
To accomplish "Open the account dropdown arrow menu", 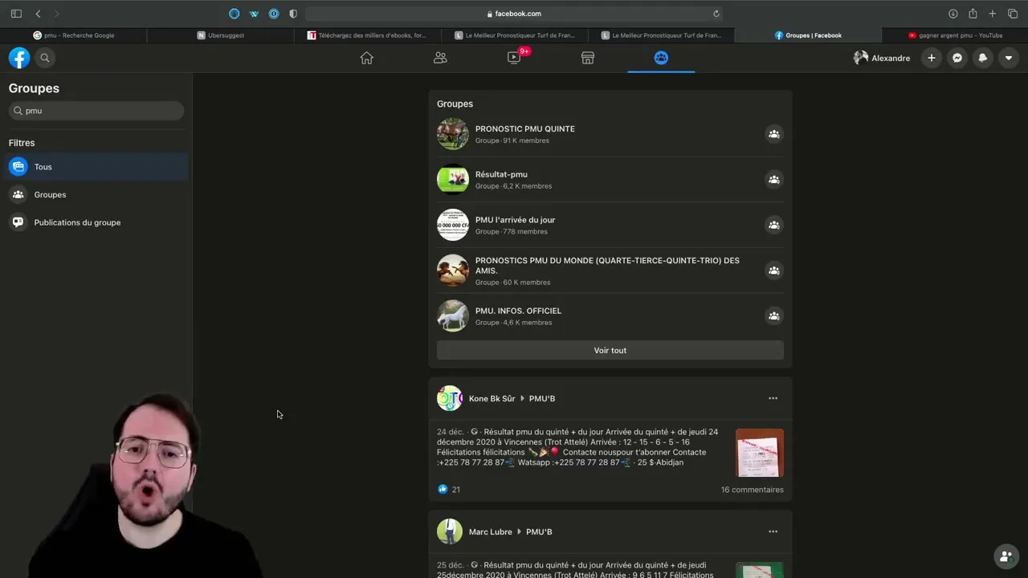I will click(x=1009, y=58).
